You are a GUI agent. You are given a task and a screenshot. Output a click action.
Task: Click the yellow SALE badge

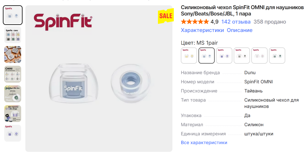tap(166, 16)
